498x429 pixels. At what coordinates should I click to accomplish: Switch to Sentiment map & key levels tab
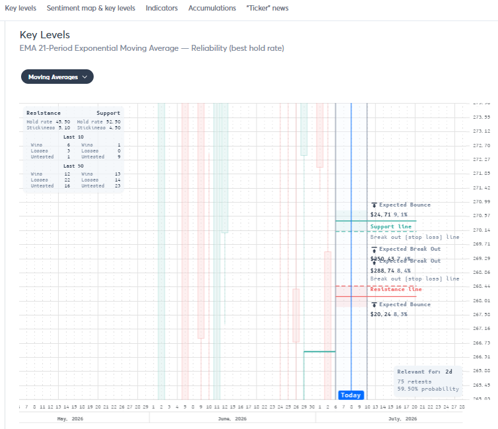pyautogui.click(x=91, y=9)
